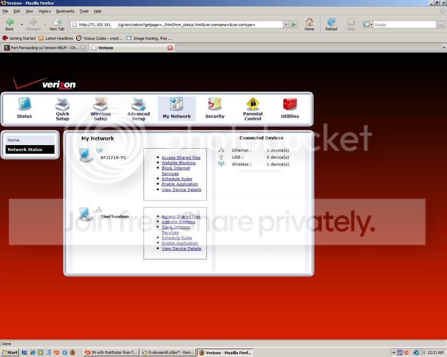447x357 pixels.
Task: Open the View menu
Action: 29,11
